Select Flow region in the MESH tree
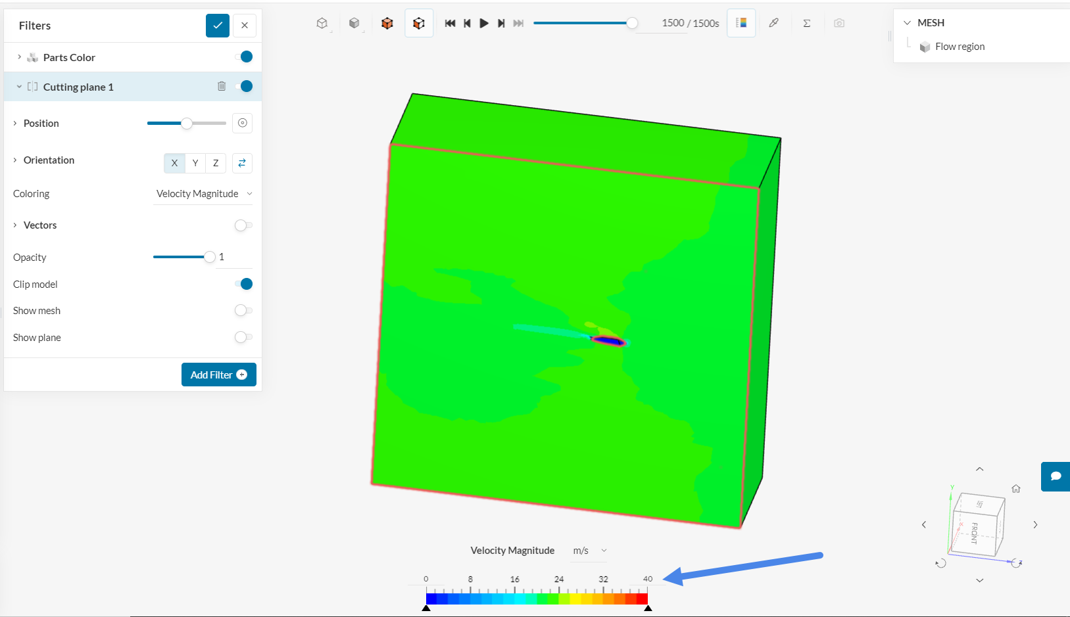 (x=960, y=46)
